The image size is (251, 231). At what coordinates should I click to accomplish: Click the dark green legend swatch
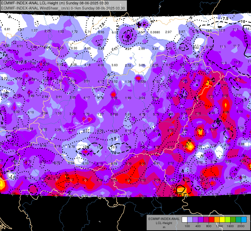(x=233, y=220)
